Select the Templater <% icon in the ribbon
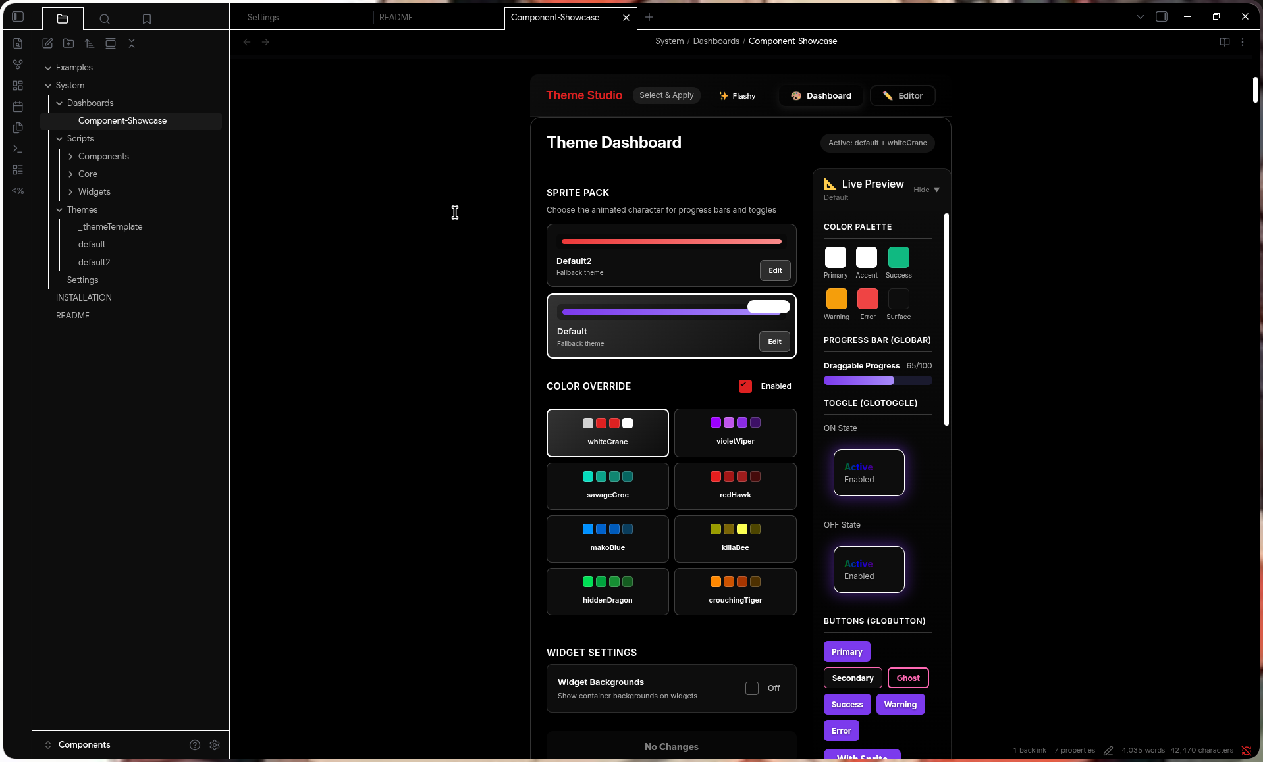 (x=18, y=191)
